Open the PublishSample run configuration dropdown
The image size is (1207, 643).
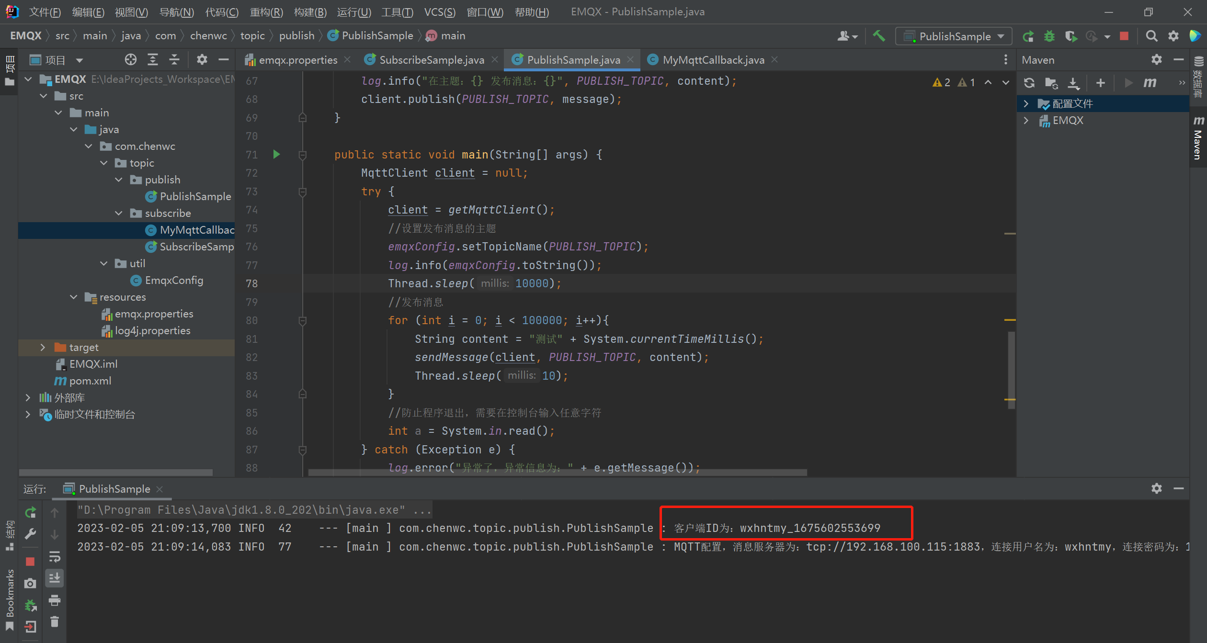(953, 36)
